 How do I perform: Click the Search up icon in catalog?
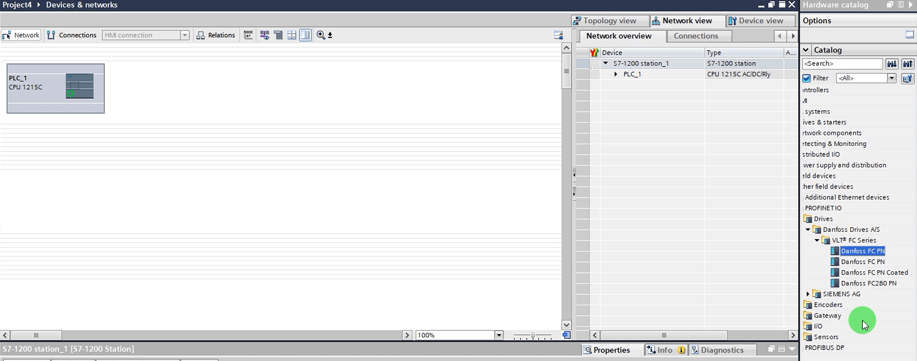pos(907,64)
